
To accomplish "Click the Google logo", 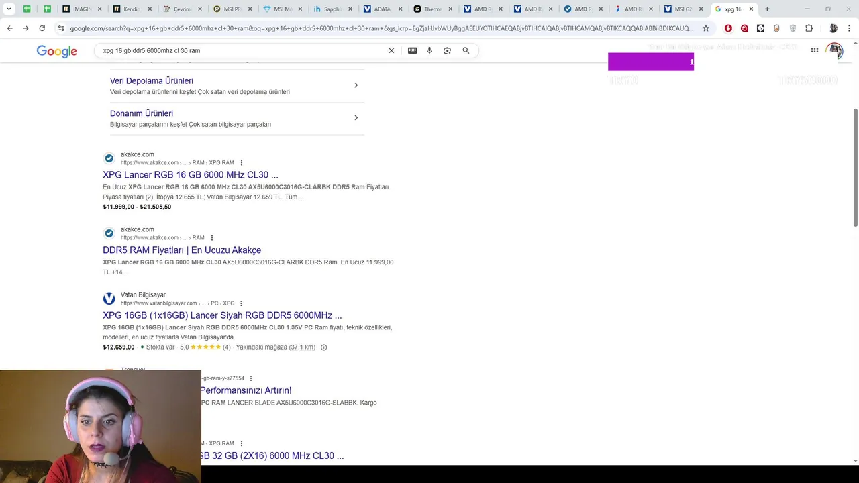I will click(x=56, y=52).
